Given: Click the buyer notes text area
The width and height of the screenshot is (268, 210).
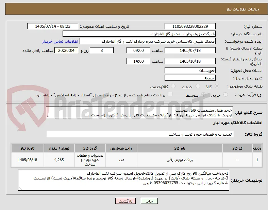Looking at the screenshot, I should [123, 180].
